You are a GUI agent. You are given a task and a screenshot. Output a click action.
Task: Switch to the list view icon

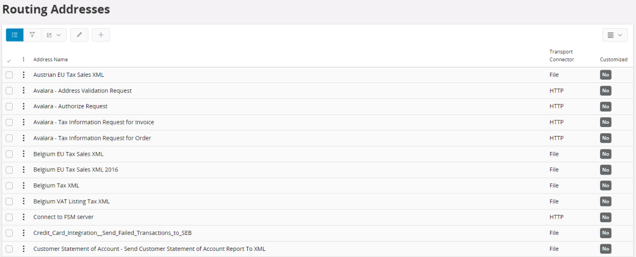pyautogui.click(x=14, y=35)
